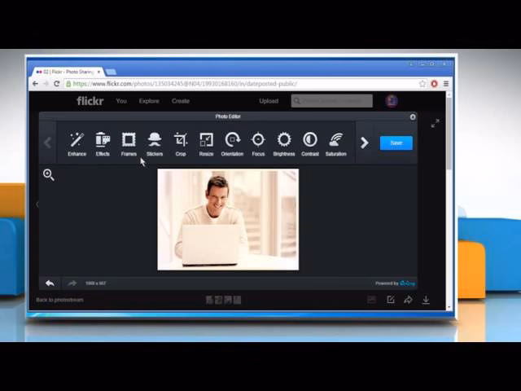Undo the last edit
Viewport: 521px width, 391px height.
click(x=50, y=283)
